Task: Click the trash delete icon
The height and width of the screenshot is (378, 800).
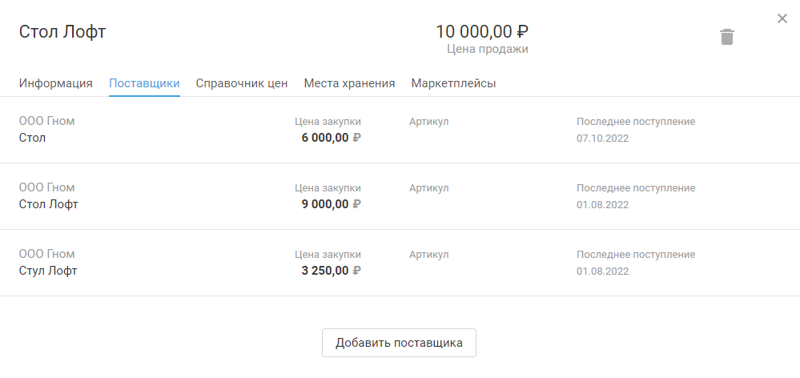Action: [x=727, y=37]
